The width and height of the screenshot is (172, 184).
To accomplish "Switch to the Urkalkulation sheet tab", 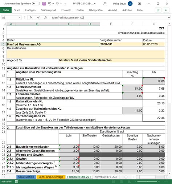I will 26,177.
